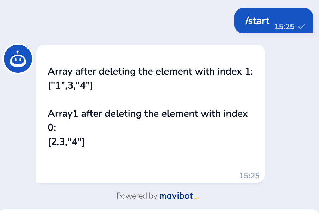Click the 15:25 timestamp on sent message
The image size is (319, 216).
[284, 27]
